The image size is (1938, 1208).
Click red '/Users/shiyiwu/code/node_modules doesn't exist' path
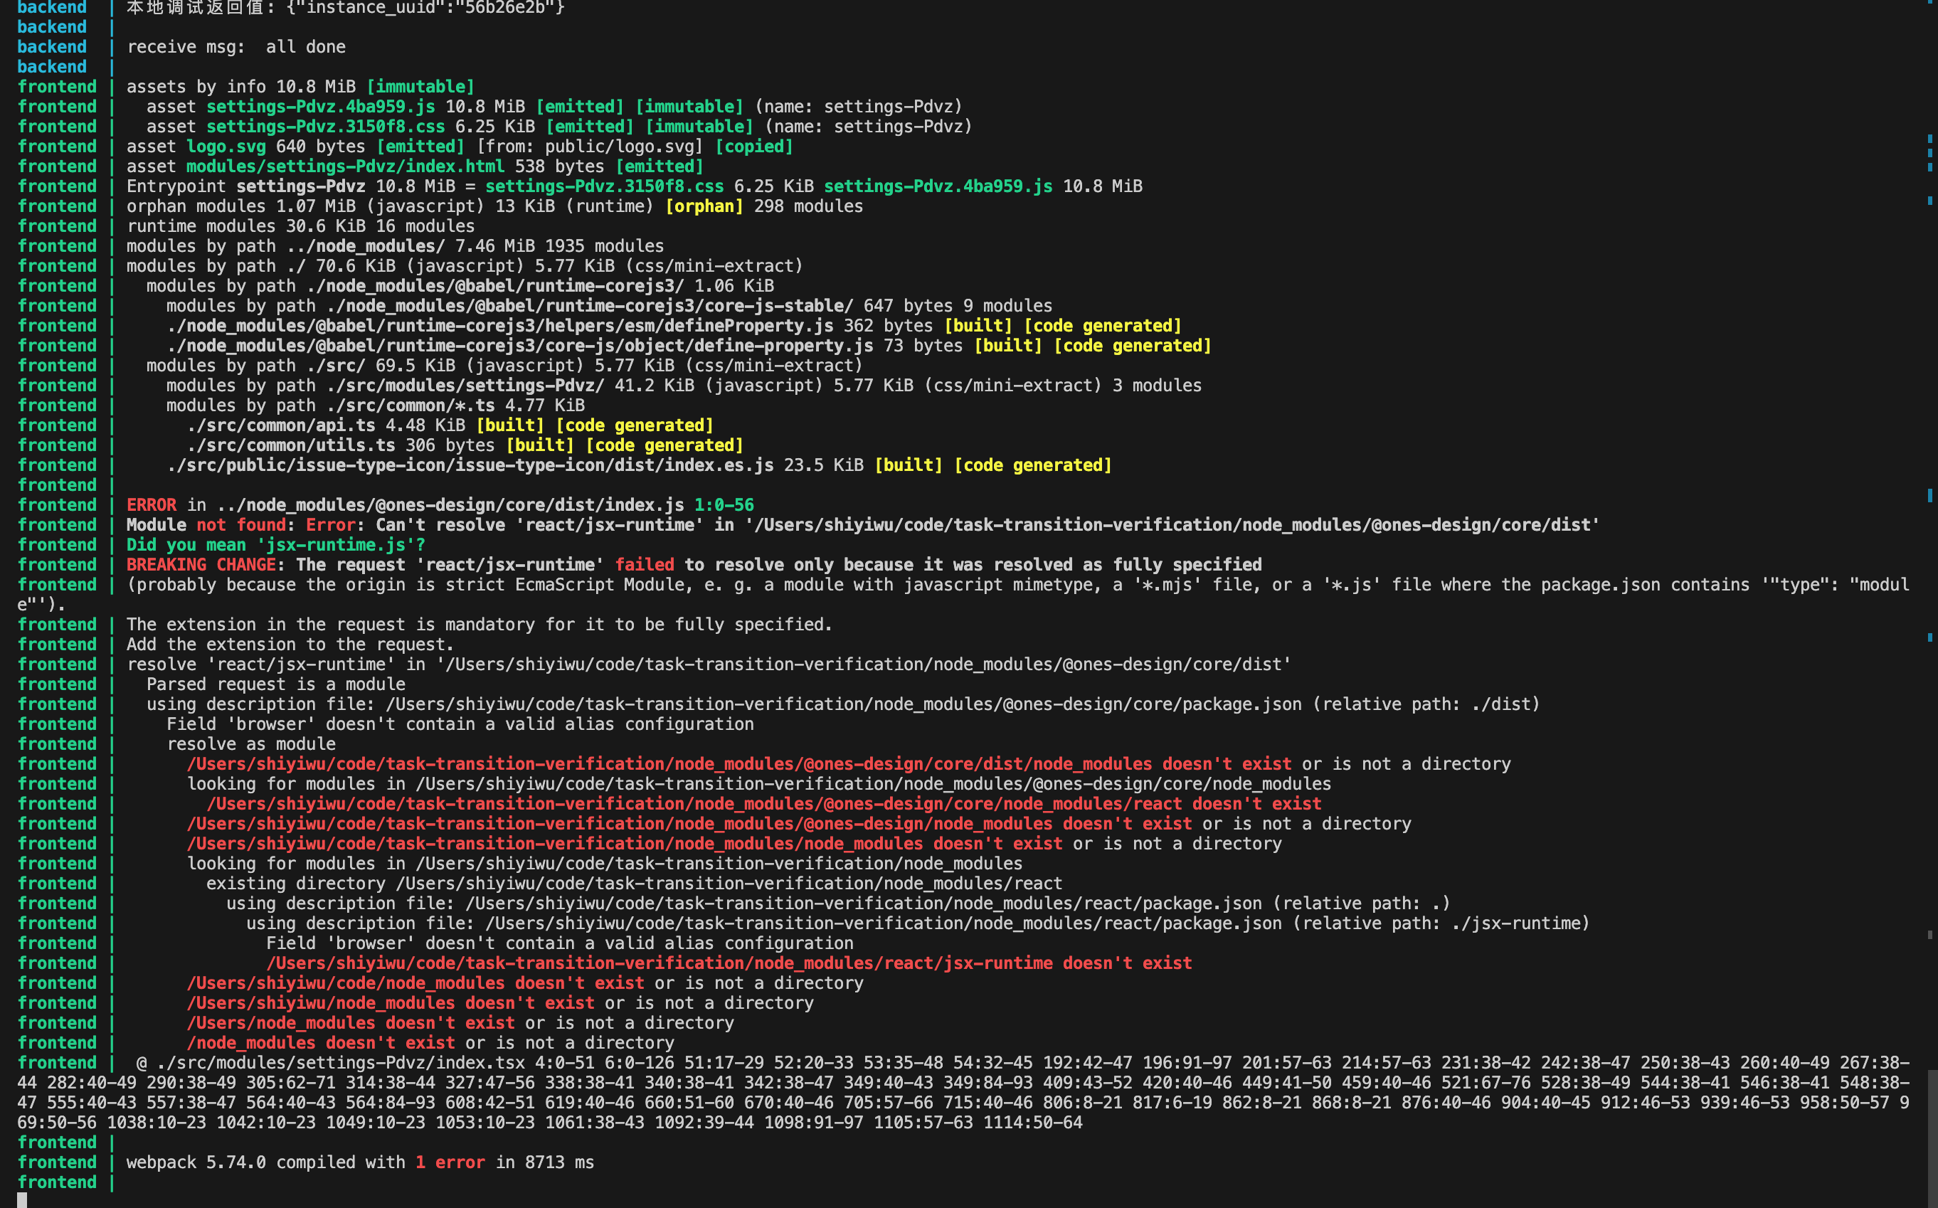coord(415,983)
